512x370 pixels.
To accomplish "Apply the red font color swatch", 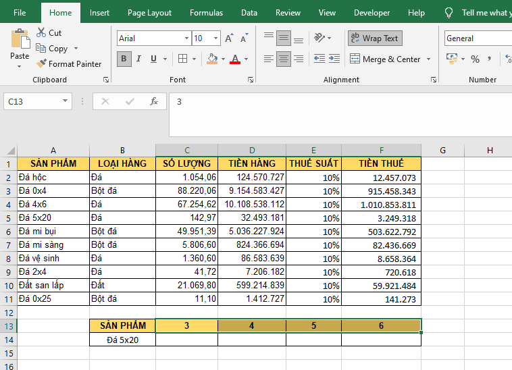I will coord(234,59).
